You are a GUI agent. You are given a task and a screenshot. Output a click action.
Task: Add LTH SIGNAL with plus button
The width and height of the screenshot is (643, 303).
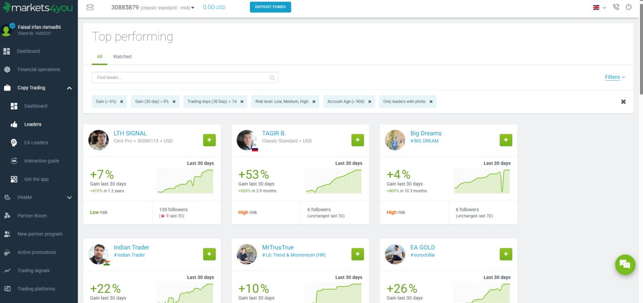pyautogui.click(x=209, y=140)
